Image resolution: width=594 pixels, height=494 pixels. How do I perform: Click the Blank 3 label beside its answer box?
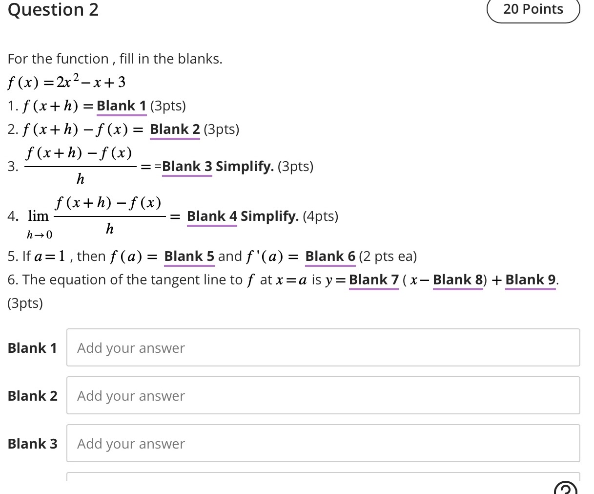click(x=32, y=443)
